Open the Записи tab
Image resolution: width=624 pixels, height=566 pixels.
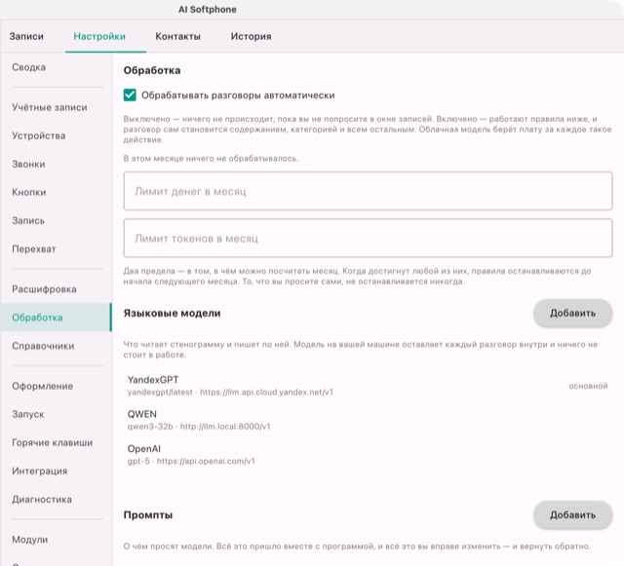[x=26, y=36]
